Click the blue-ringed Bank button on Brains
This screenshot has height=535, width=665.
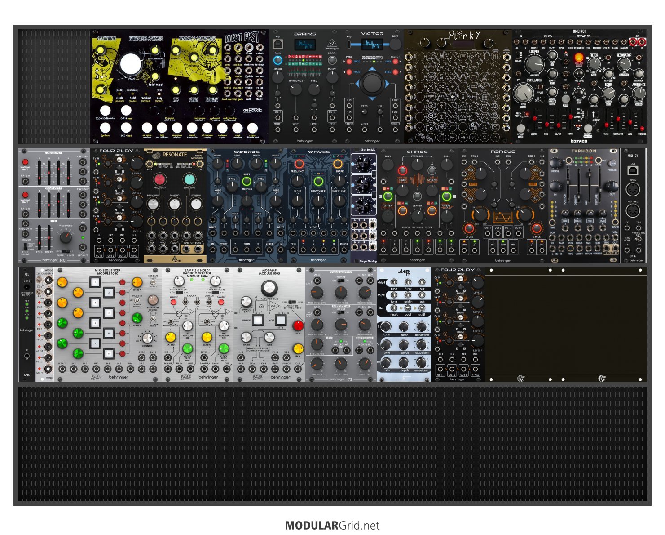click(278, 59)
